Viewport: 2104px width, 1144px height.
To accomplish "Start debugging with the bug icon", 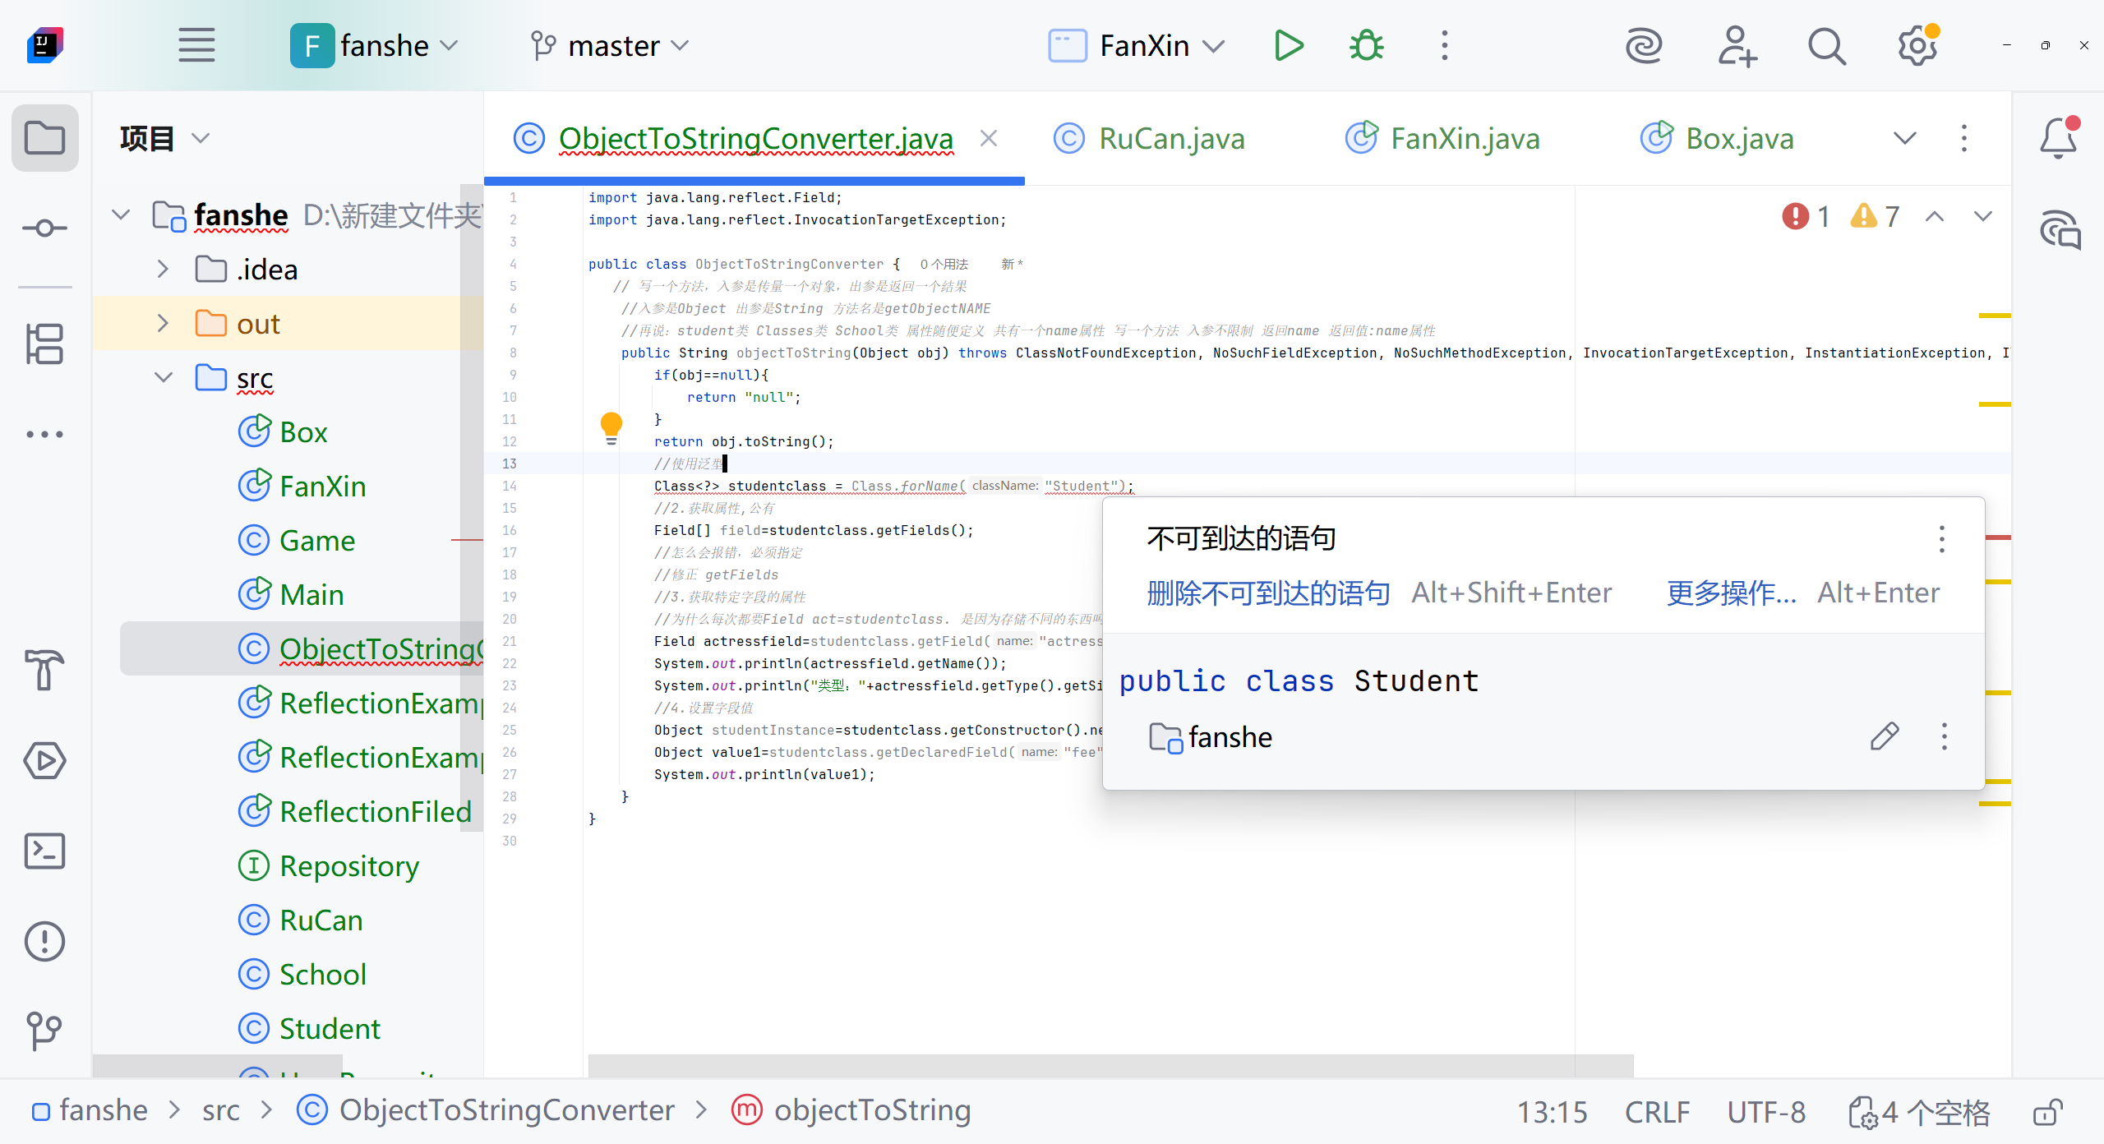I will [1366, 45].
